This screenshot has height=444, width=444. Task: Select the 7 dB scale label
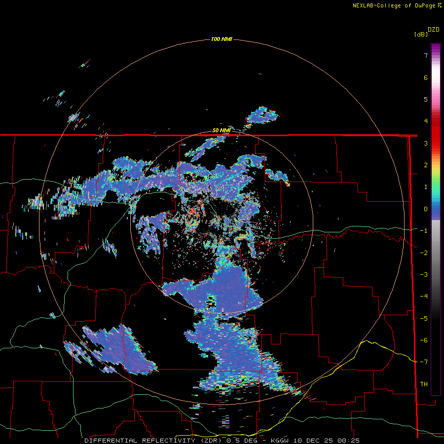pyautogui.click(x=426, y=55)
